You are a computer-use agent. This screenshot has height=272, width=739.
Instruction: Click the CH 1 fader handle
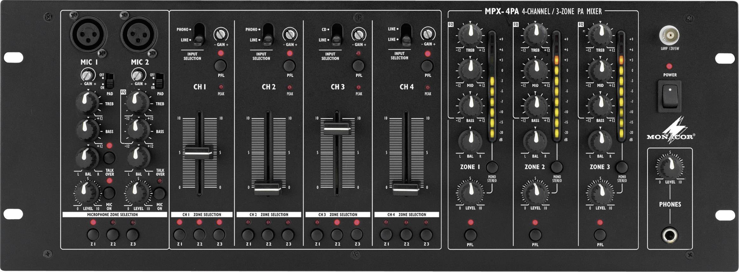199,153
